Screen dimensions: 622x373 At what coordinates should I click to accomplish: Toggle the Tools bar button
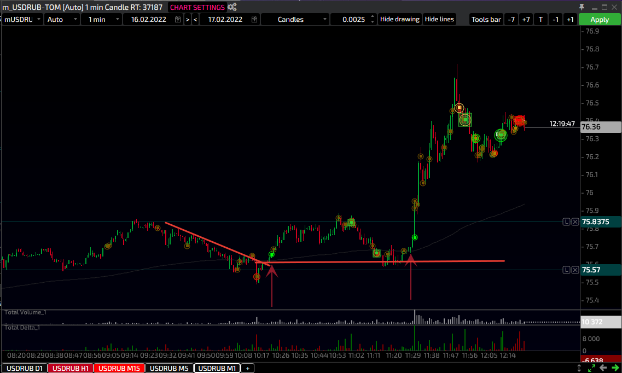pyautogui.click(x=486, y=19)
